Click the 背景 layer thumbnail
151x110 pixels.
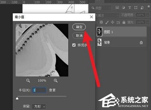pyautogui.click(x=99, y=42)
